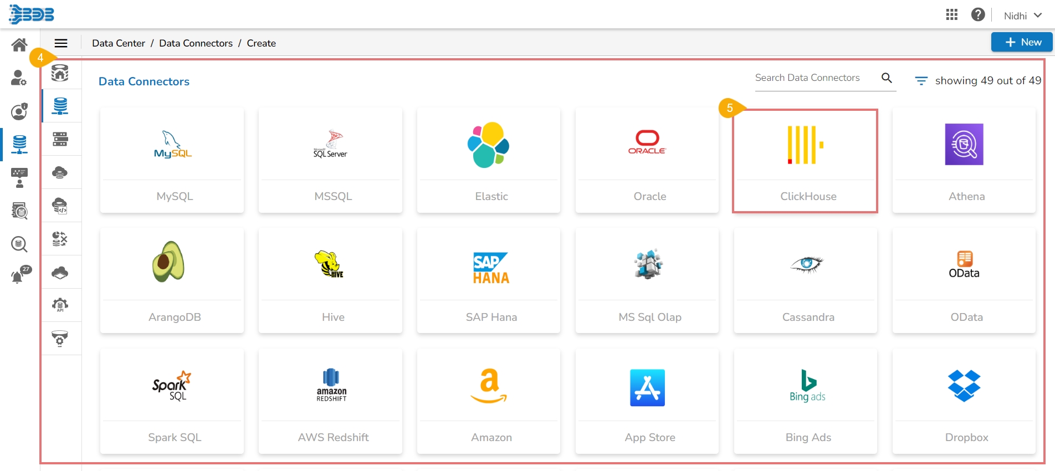Open the gear API submenu icon
Image resolution: width=1055 pixels, height=471 pixels.
click(60, 305)
